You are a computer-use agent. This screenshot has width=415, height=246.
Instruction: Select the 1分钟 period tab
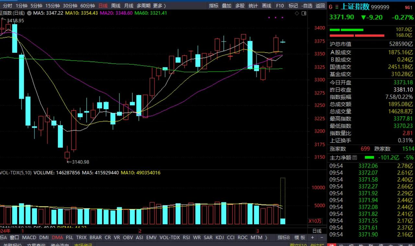(x=21, y=6)
